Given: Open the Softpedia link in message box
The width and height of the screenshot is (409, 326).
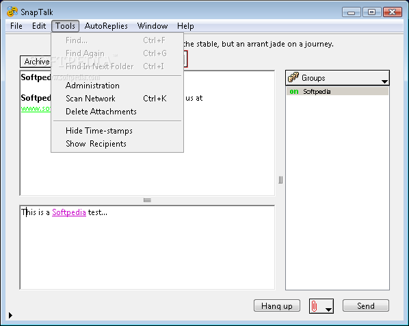Looking at the screenshot, I should click(69, 212).
